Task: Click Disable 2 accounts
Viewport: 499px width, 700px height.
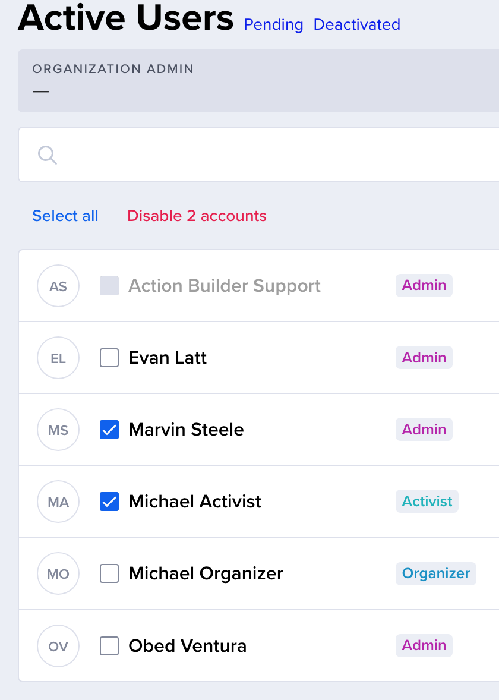Action: click(x=197, y=216)
